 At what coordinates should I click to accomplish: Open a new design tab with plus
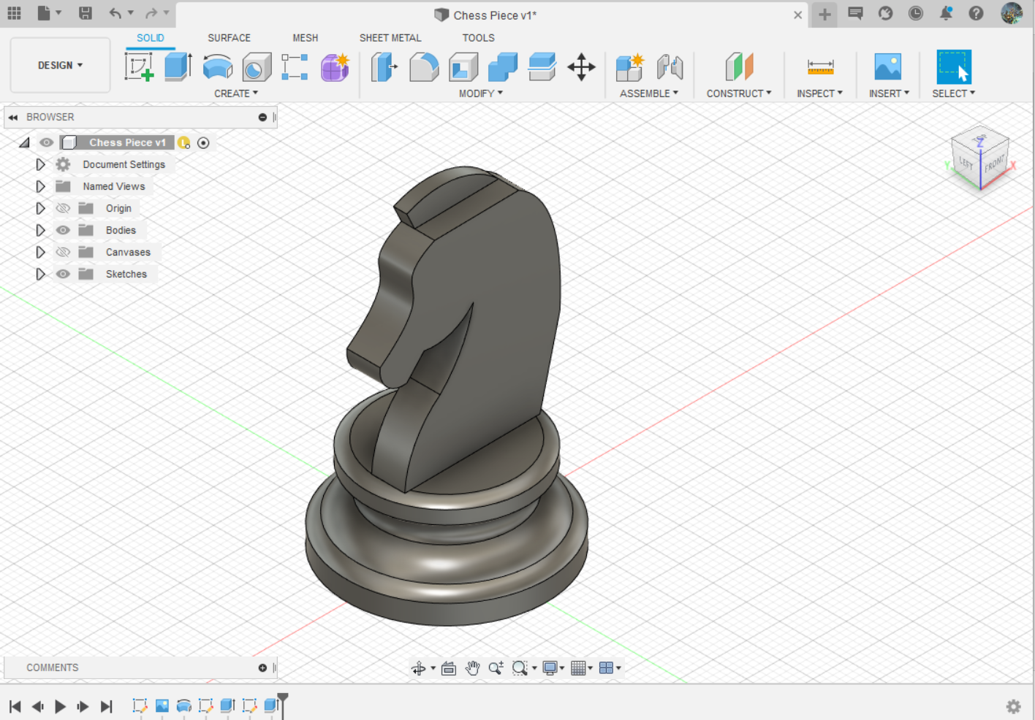pos(824,14)
